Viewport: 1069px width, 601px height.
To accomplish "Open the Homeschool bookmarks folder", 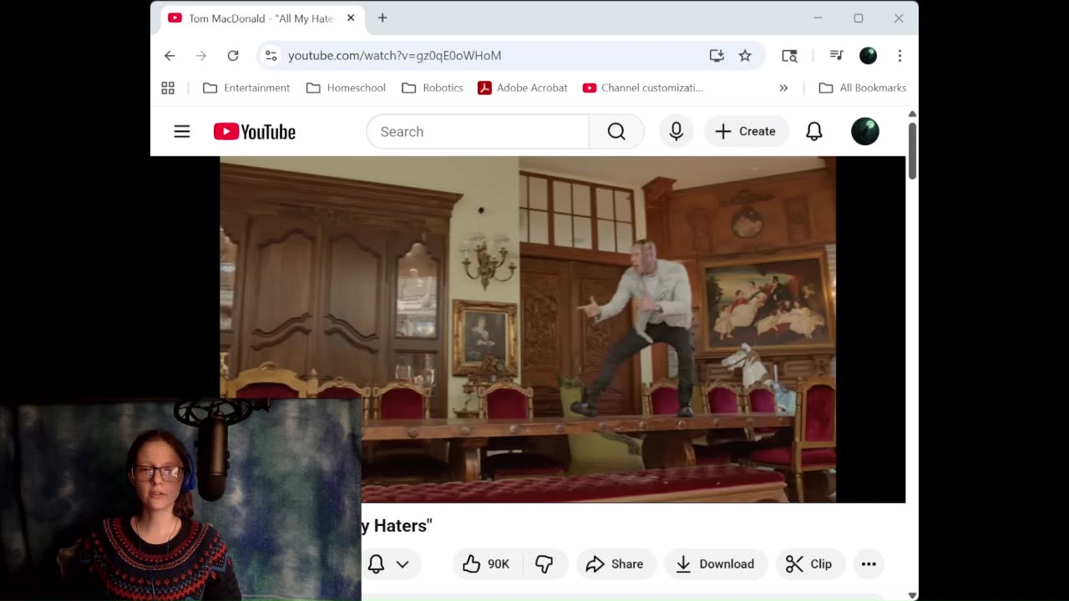I will tap(346, 88).
